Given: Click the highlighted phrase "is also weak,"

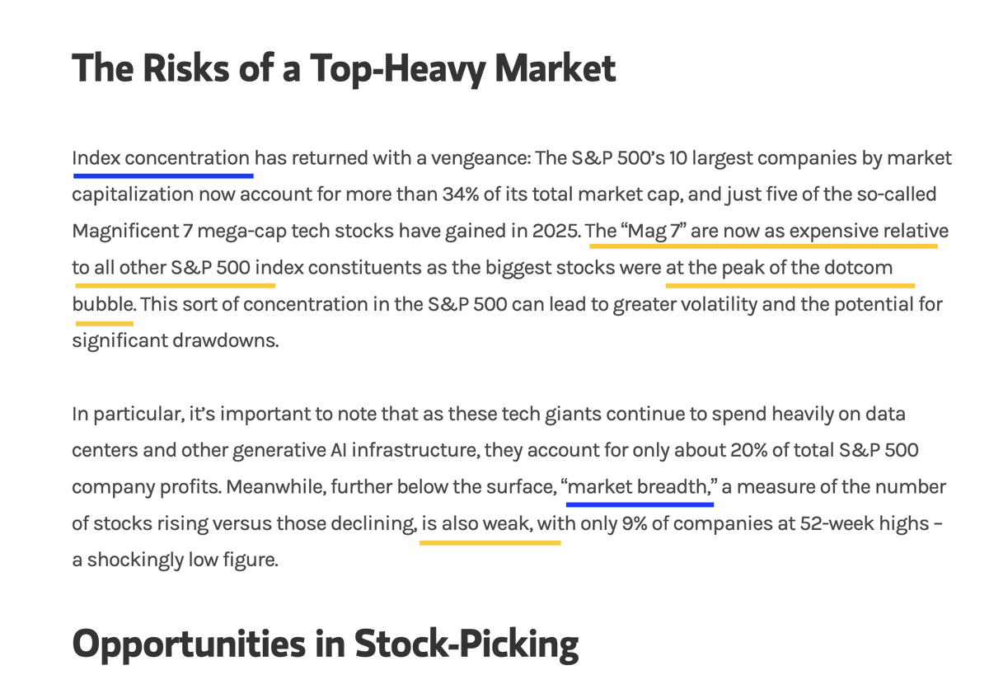Looking at the screenshot, I should 476,523.
